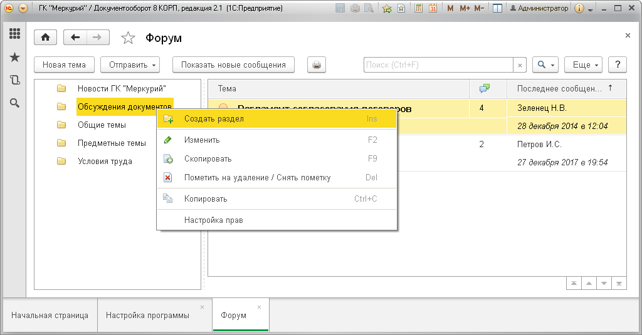Add to favorites via star-arrow icon
Viewport: 642px width, 335px height.
[387, 8]
